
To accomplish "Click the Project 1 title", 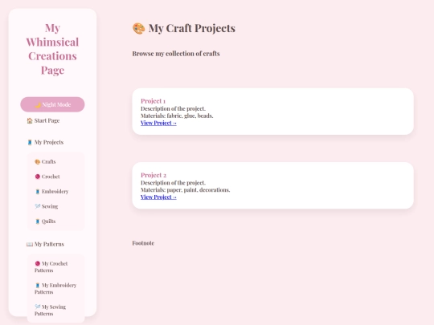I will point(153,101).
